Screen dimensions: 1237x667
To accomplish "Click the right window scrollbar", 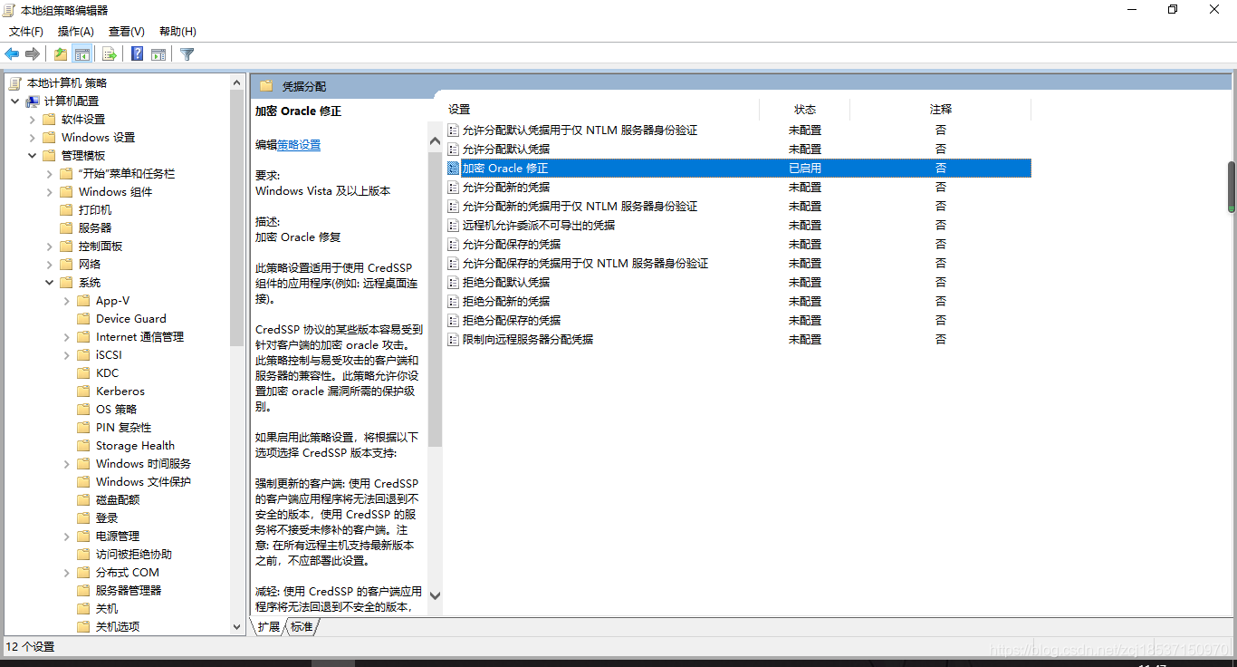I will (1231, 181).
